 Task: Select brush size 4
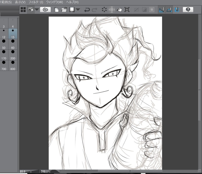13,23
